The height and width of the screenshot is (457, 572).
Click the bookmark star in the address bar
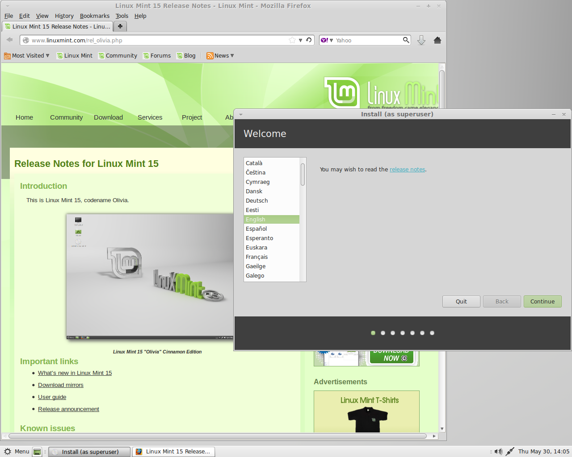point(292,40)
